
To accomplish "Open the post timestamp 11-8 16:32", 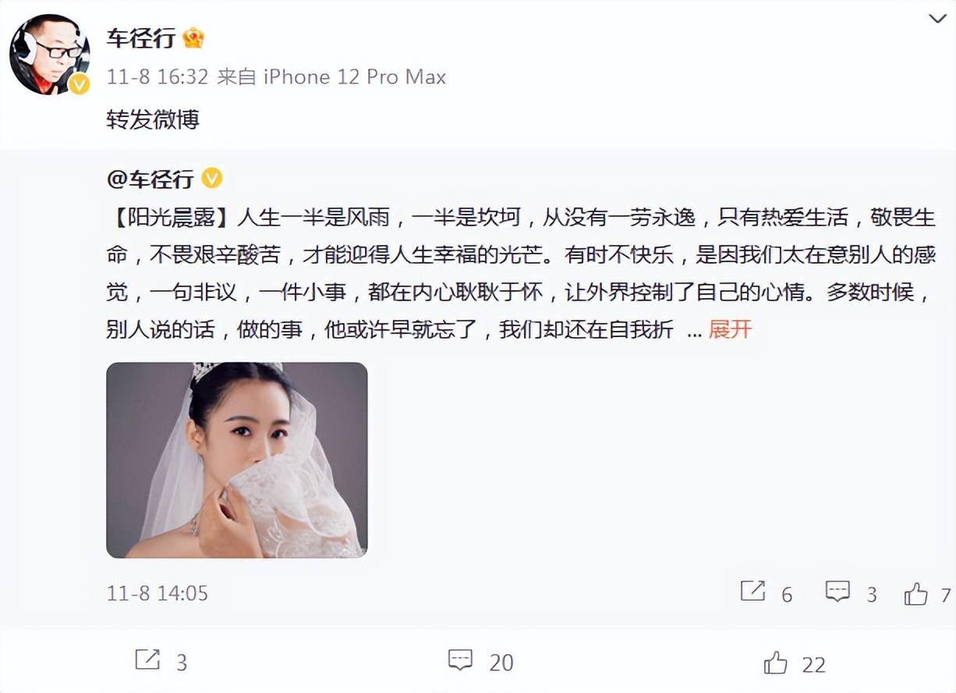I will pyautogui.click(x=158, y=76).
